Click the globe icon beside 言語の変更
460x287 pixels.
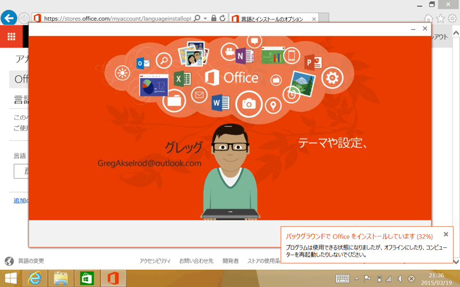tap(9, 261)
